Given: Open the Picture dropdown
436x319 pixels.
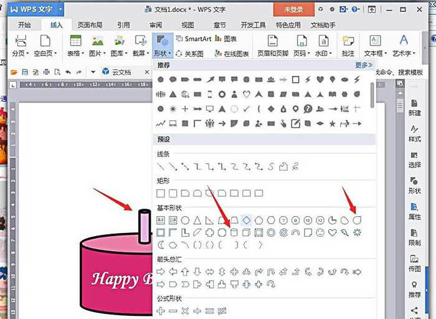Looking at the screenshot, I should point(97,45).
